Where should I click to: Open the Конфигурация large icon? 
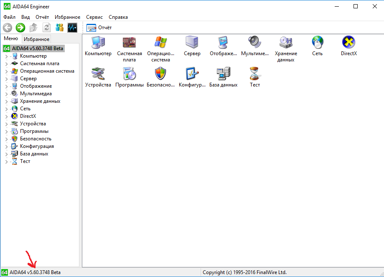(192, 77)
